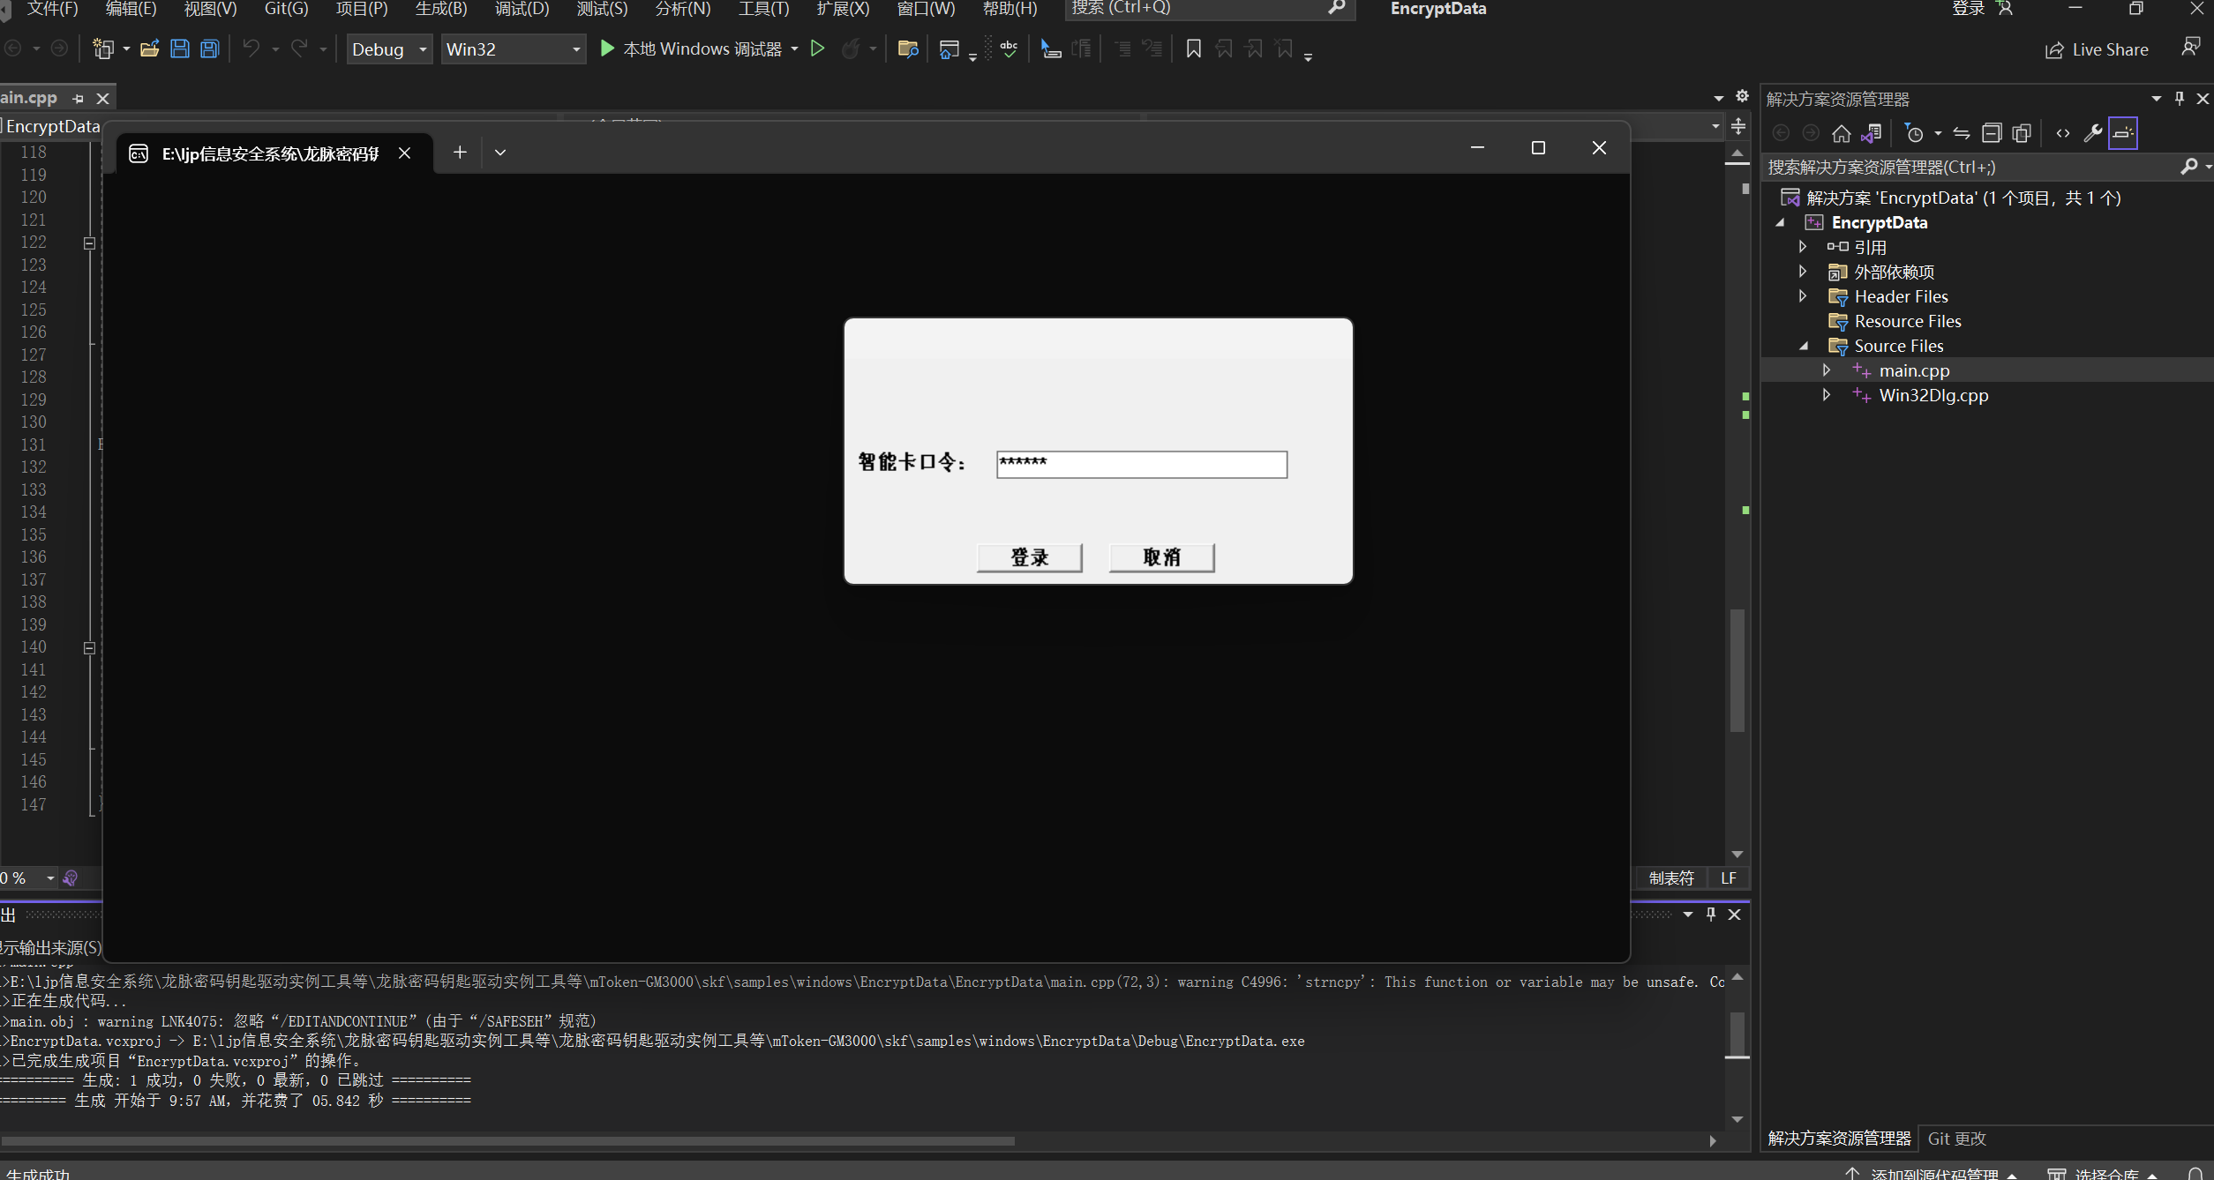Pin the Solution Explorer panel
2214x1180 pixels.
click(x=2180, y=99)
